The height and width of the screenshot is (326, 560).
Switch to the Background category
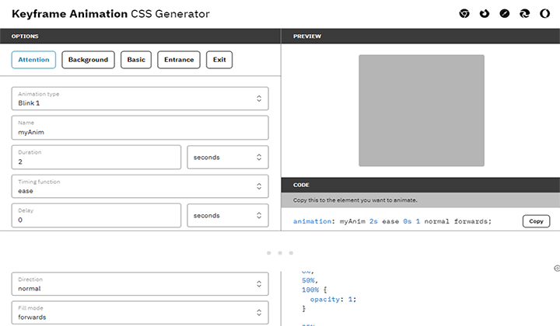click(88, 60)
